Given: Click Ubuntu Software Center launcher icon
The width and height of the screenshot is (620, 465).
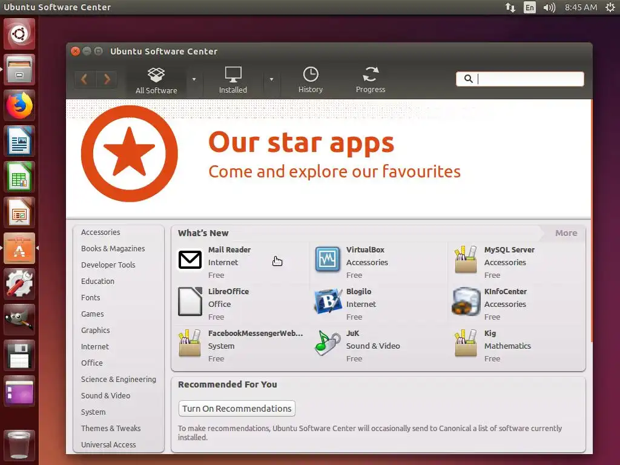Looking at the screenshot, I should pyautogui.click(x=19, y=248).
